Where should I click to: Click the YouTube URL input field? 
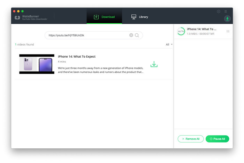pos(87,35)
